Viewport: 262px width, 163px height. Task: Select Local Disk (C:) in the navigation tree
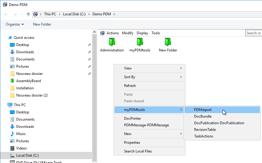(x=27, y=155)
